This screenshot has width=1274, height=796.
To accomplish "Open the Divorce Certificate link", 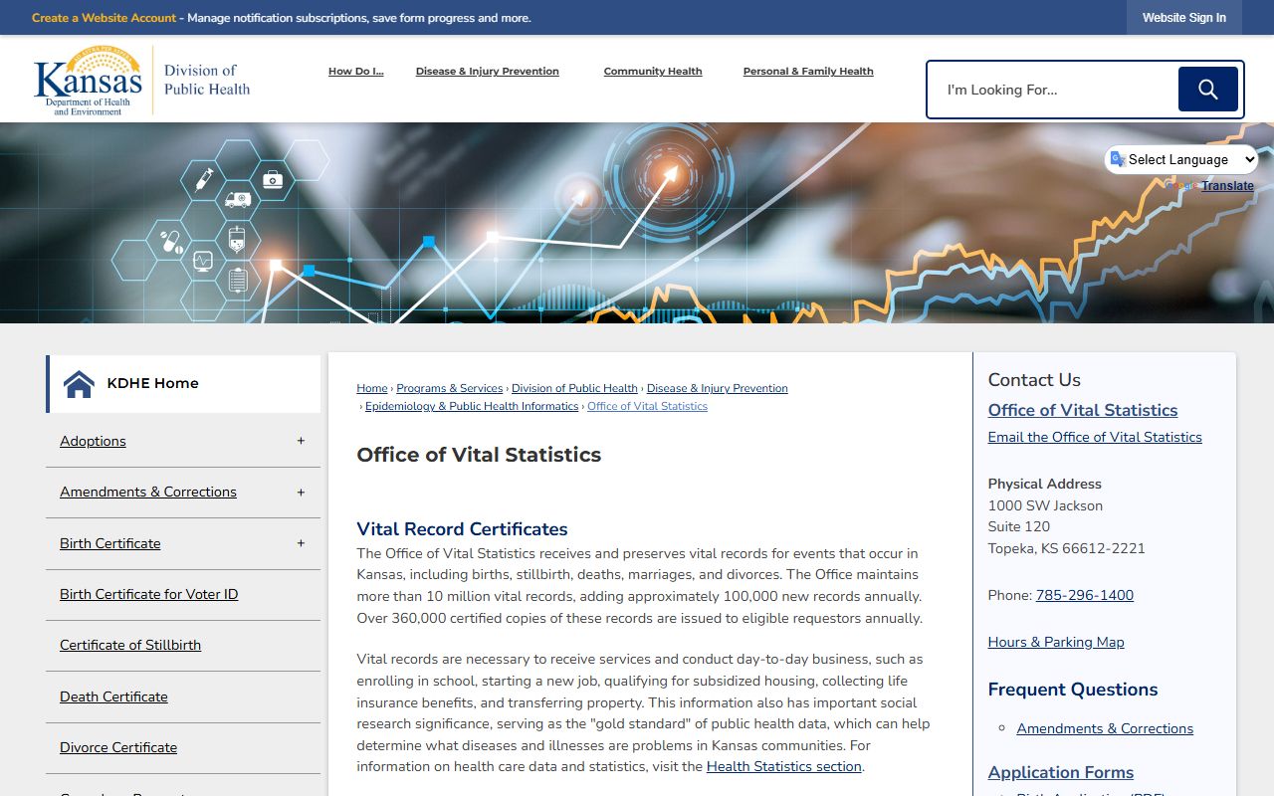I will pyautogui.click(x=118, y=747).
